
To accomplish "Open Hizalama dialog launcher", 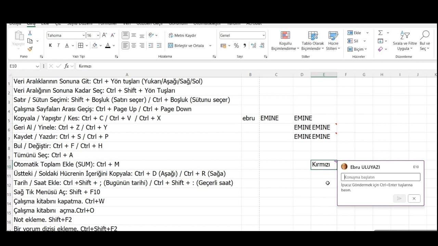I will pyautogui.click(x=214, y=57).
